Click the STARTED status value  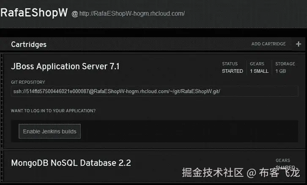(233, 71)
